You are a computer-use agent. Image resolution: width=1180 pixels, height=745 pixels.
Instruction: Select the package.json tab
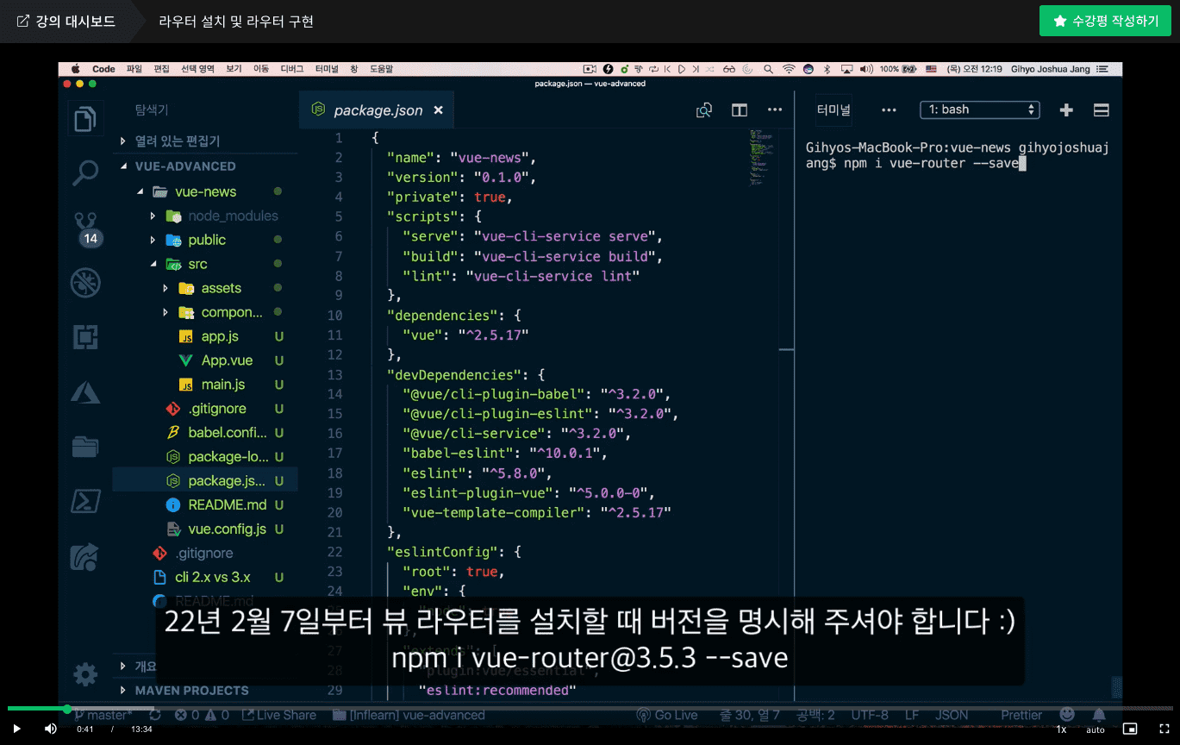(x=378, y=110)
